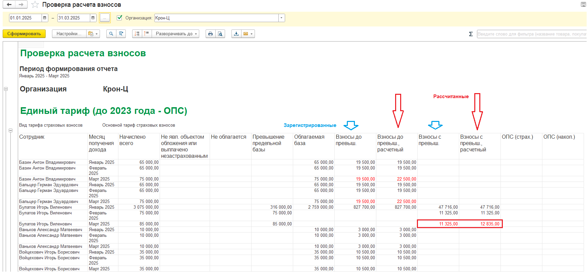This screenshot has width=588, height=275.
Task: Click the Sigma sum icon
Action: pos(471,34)
